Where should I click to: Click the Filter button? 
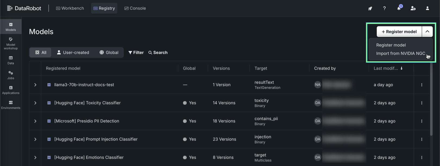(136, 52)
